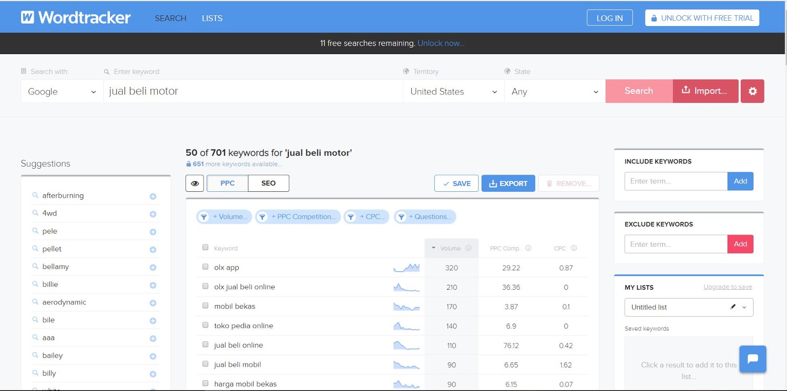Add billy suggestion with plus icon
Viewport: 787px width, 391px height.
click(153, 374)
